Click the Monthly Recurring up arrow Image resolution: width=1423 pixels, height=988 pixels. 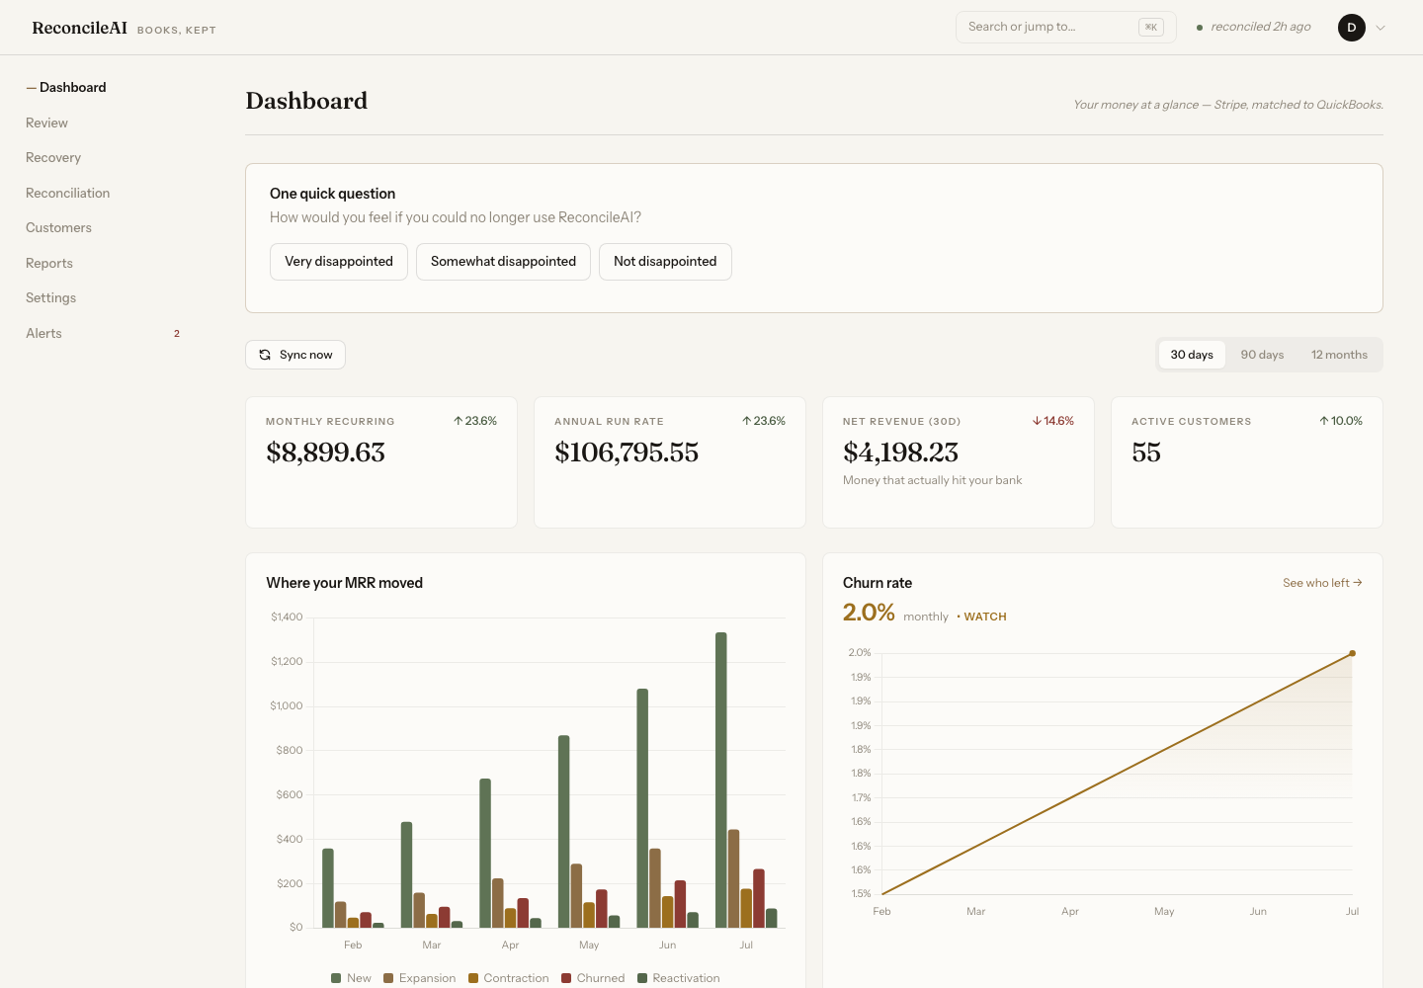tap(459, 421)
